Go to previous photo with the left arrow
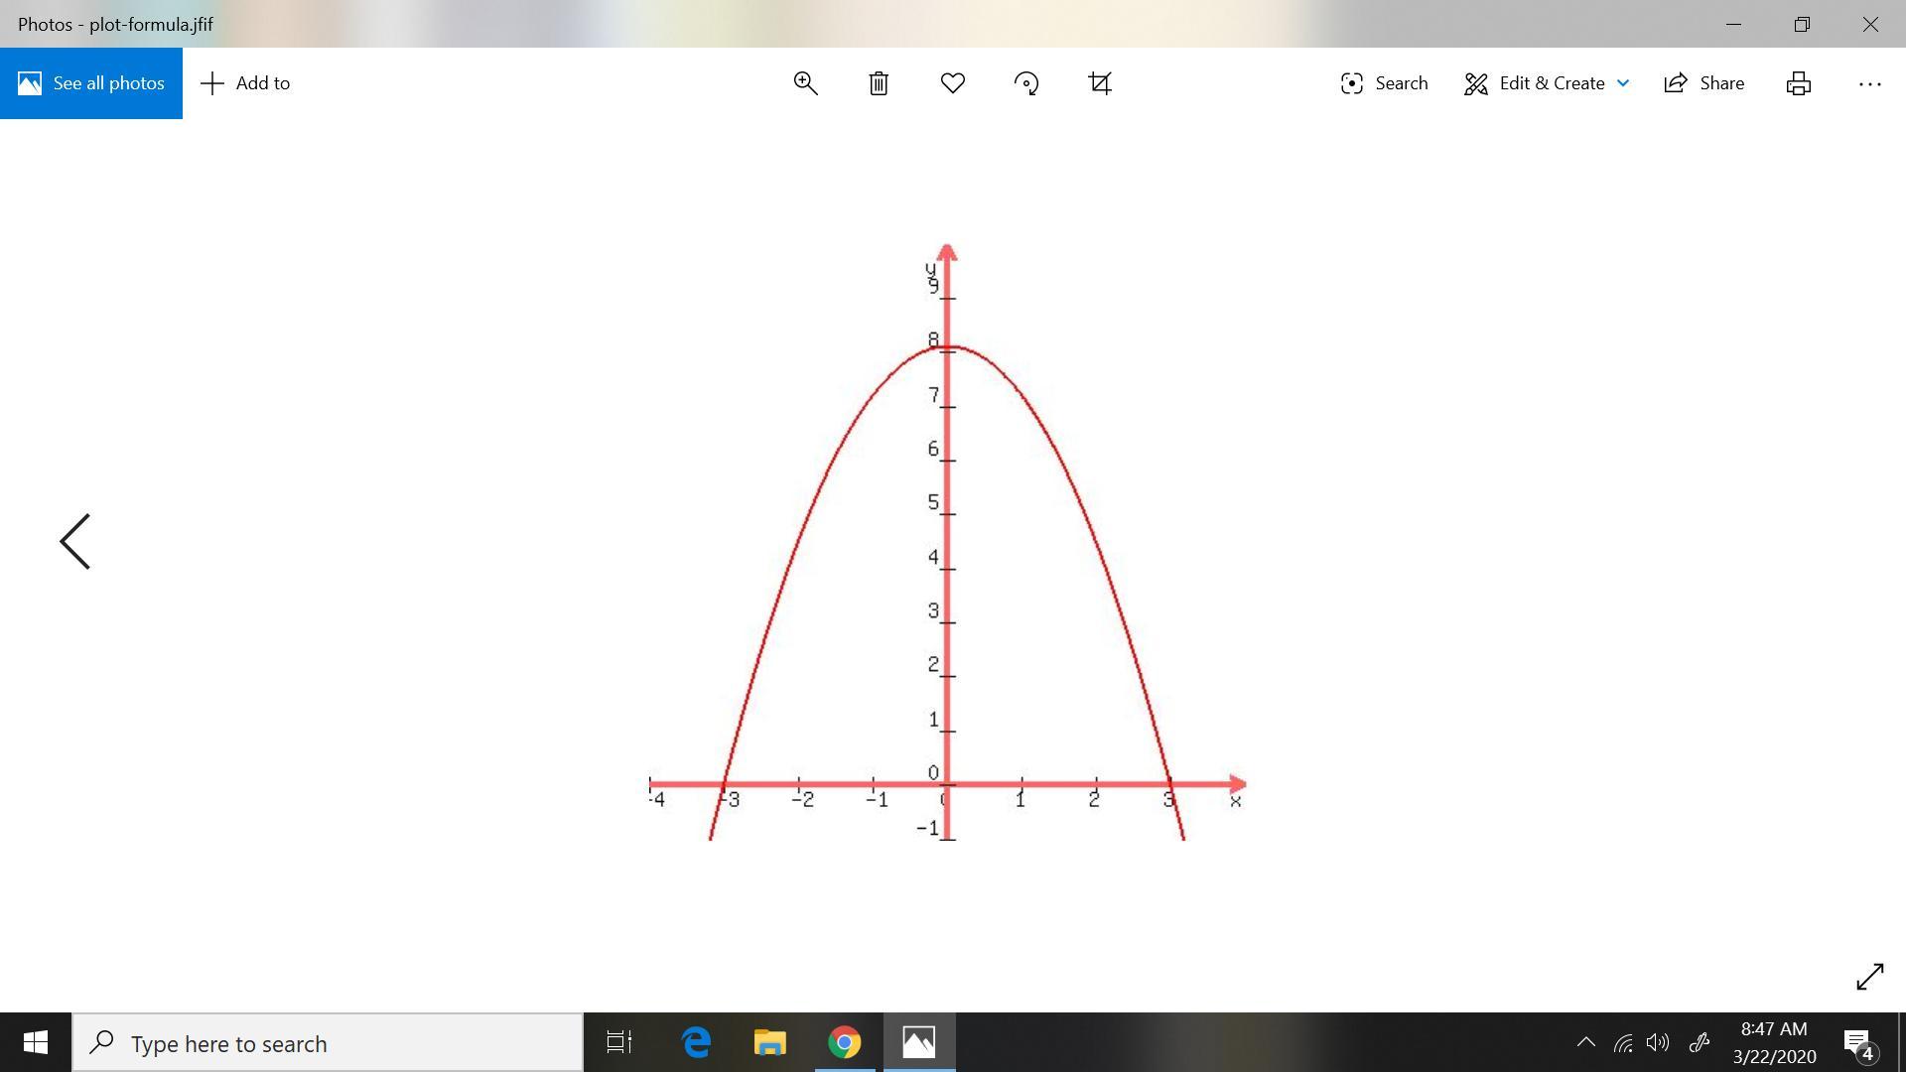The width and height of the screenshot is (1906, 1072). point(75,542)
